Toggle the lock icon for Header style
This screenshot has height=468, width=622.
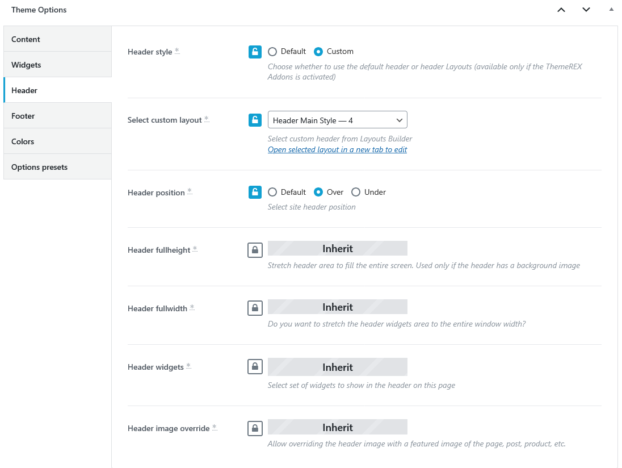(255, 52)
